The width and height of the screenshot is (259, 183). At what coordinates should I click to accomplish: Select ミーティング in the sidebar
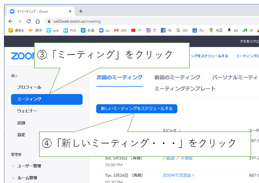click(47, 99)
